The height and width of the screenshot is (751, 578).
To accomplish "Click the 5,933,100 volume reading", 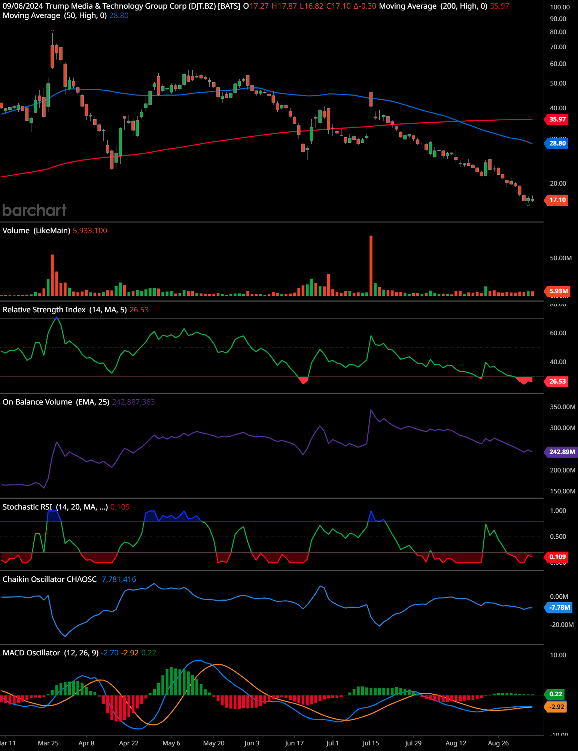I will coord(90,231).
